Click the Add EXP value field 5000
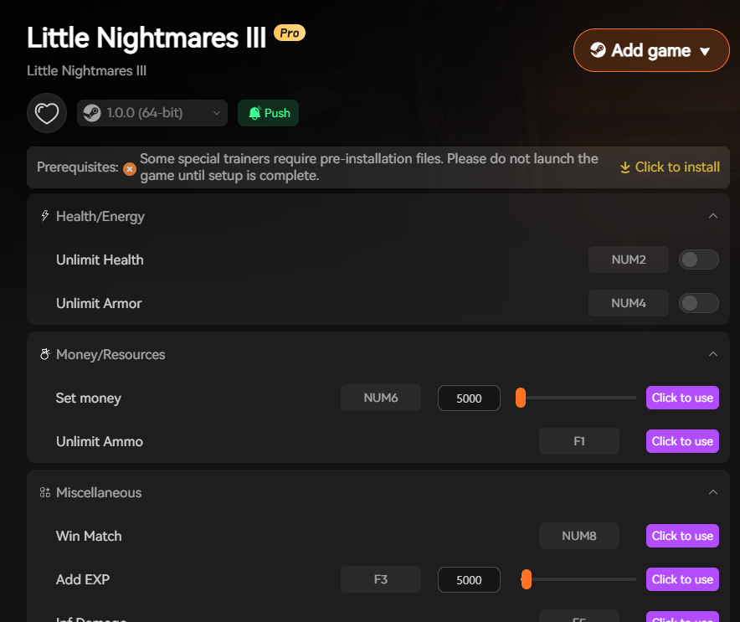Screen dimensions: 740x622 469,580
